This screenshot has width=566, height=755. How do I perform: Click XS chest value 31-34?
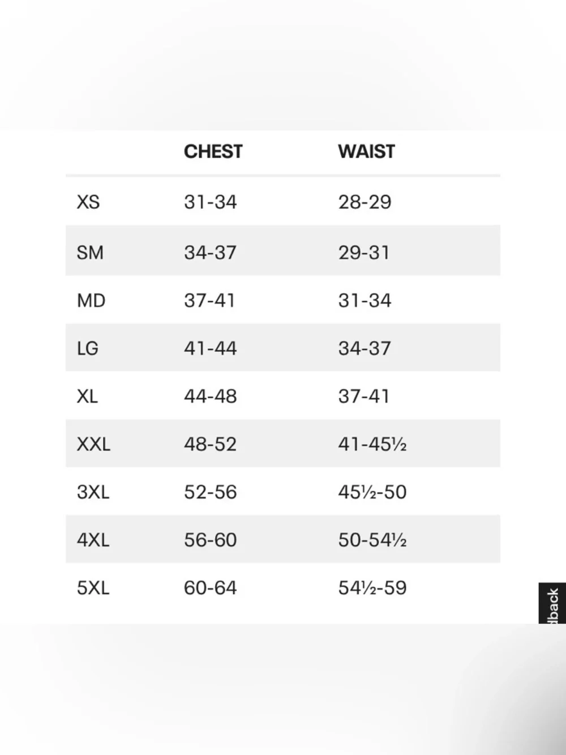pos(210,202)
